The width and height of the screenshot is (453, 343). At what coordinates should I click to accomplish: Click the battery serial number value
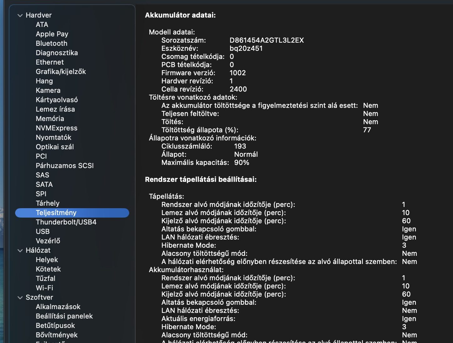click(267, 40)
